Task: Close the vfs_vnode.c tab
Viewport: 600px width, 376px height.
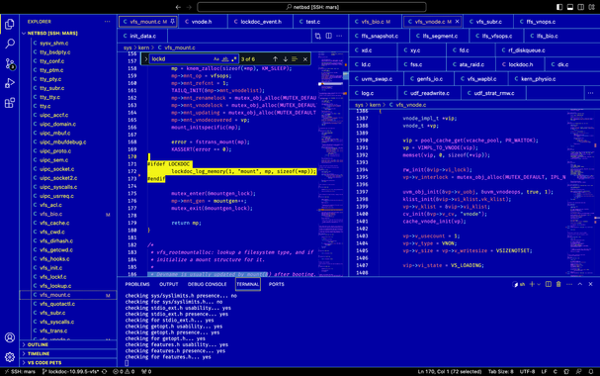Action: point(457,22)
